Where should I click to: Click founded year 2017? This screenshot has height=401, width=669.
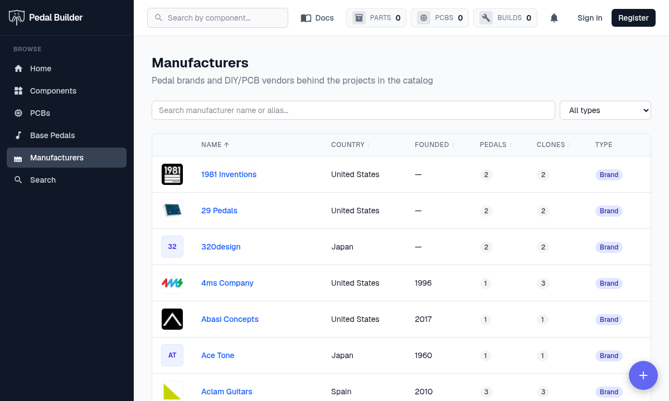click(x=423, y=319)
